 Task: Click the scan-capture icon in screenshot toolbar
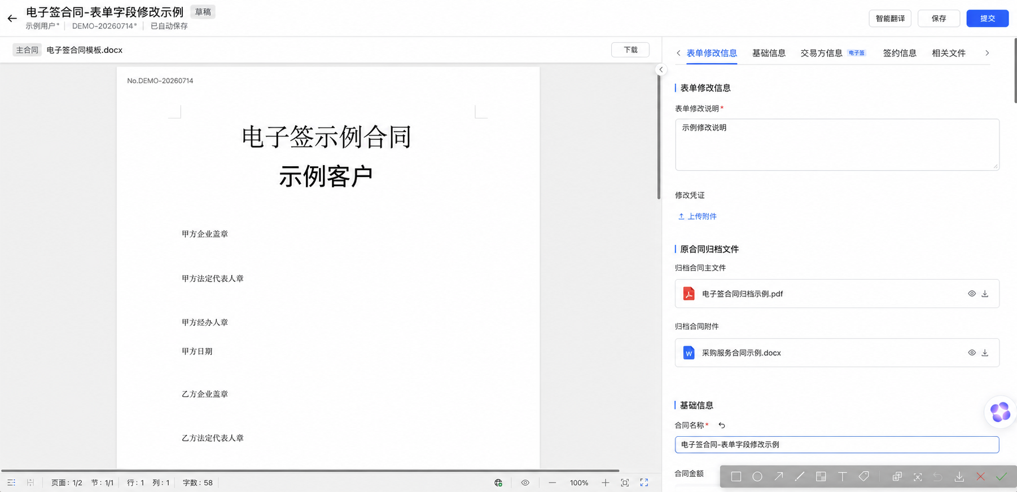[918, 477]
